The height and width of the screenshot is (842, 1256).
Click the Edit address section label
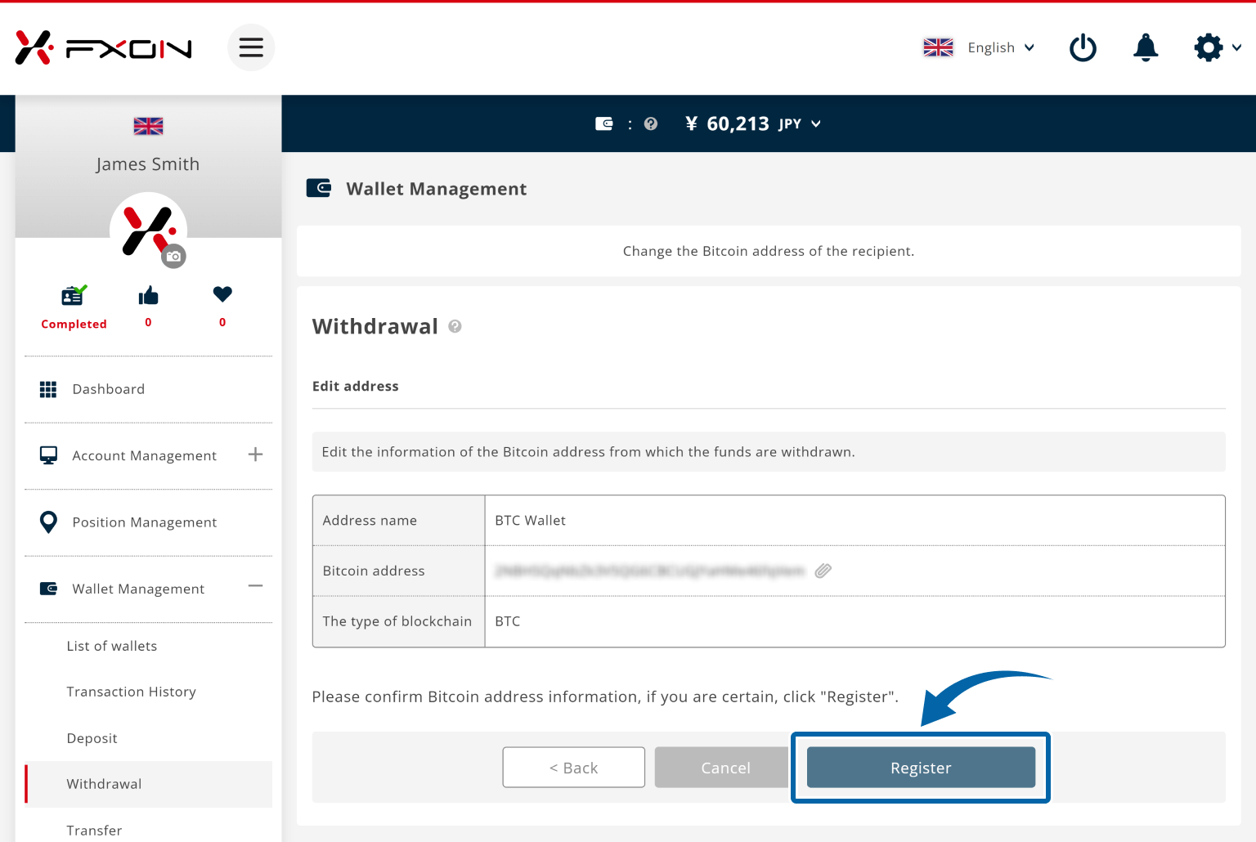click(356, 386)
